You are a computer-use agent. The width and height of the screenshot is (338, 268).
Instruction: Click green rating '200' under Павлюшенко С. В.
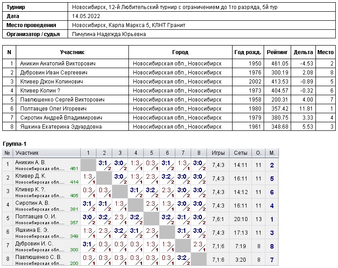74,263
